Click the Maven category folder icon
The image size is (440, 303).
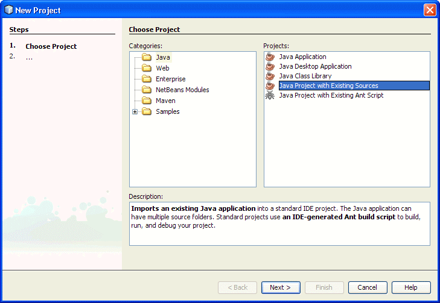coord(147,101)
